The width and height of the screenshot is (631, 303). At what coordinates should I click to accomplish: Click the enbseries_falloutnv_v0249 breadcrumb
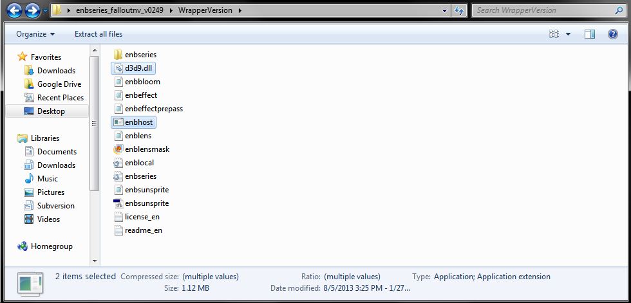point(120,10)
